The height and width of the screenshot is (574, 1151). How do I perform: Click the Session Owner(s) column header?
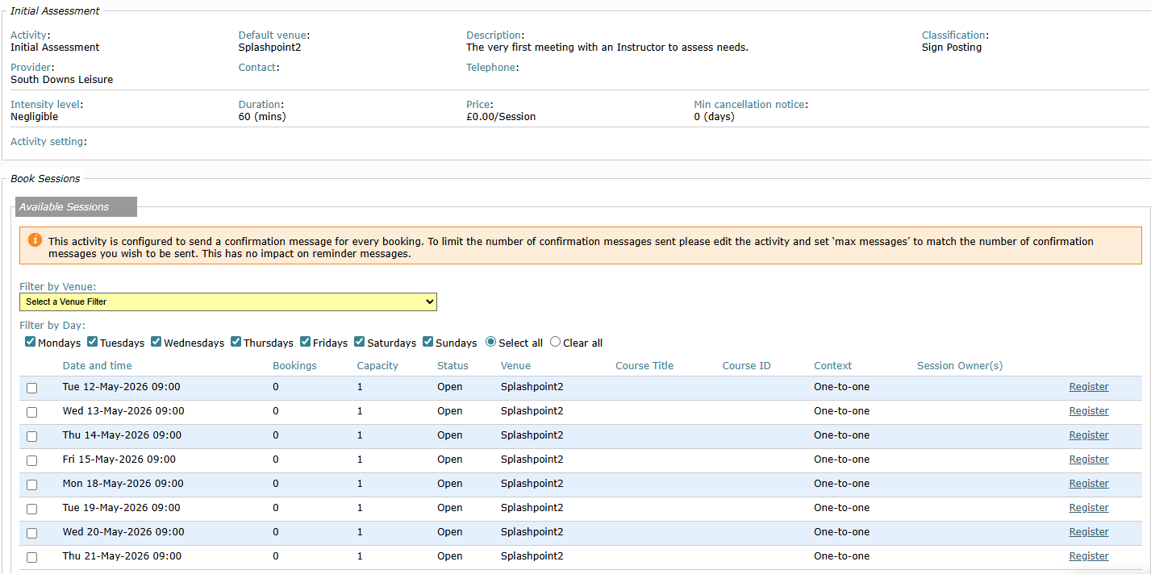pyautogui.click(x=960, y=366)
